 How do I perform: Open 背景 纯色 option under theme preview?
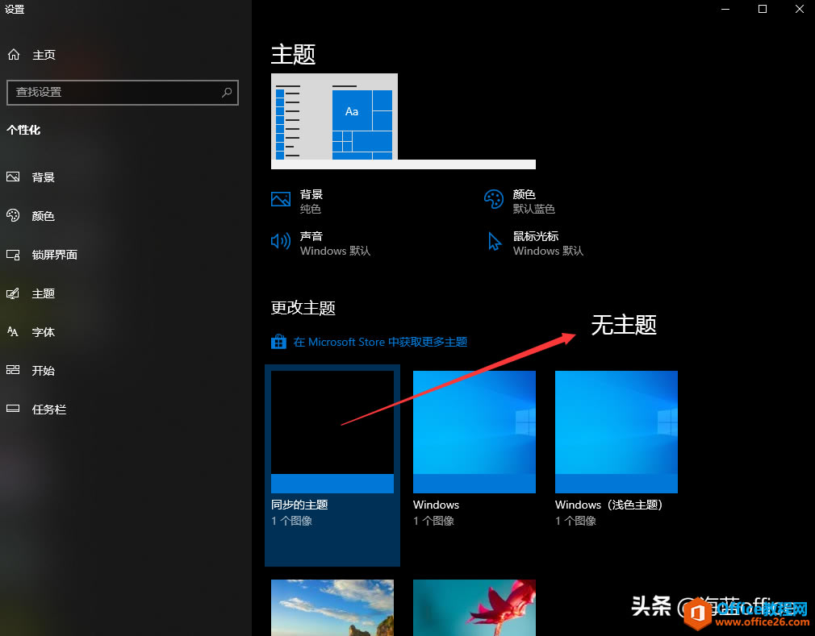click(x=297, y=202)
